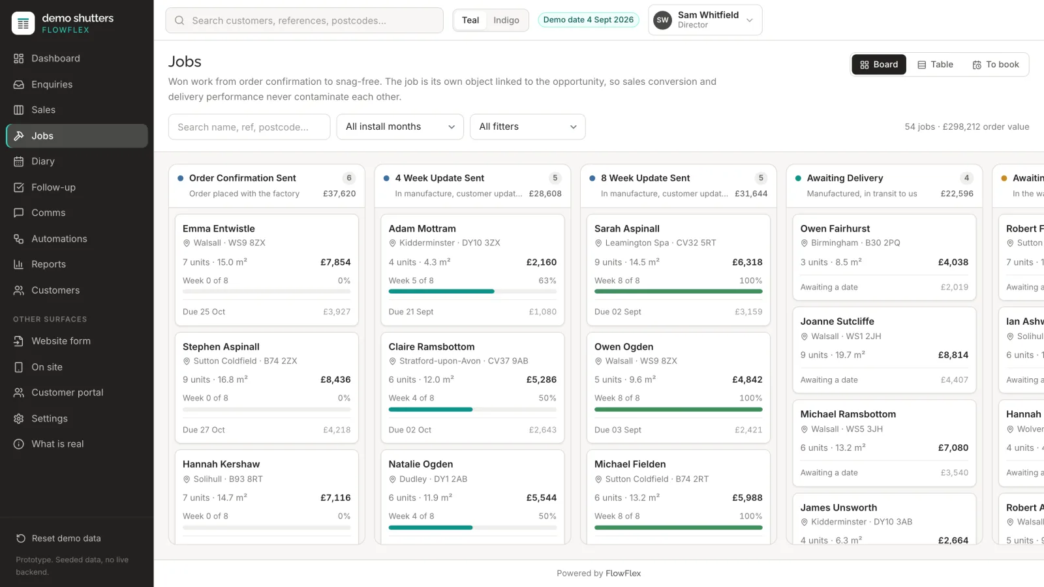Click the Comms speech bubble icon
This screenshot has height=587, width=1044.
[x=19, y=213]
